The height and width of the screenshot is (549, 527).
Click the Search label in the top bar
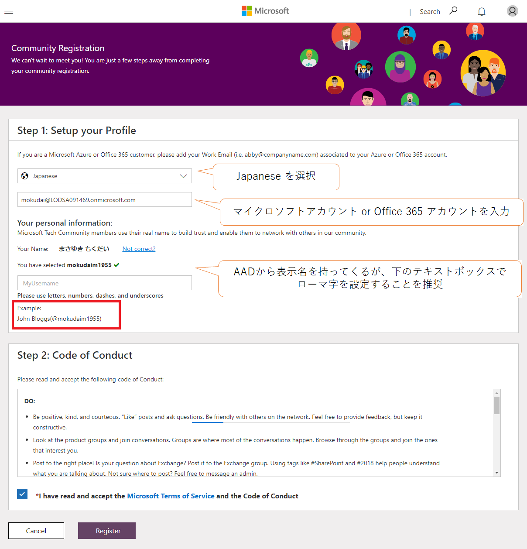coord(430,11)
